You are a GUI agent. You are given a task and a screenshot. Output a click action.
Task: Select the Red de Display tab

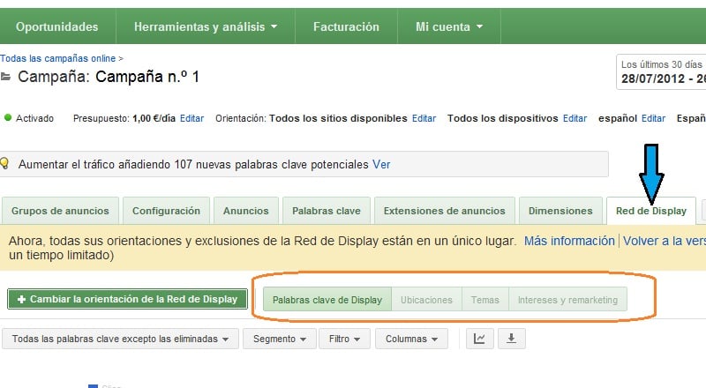pyautogui.click(x=651, y=211)
